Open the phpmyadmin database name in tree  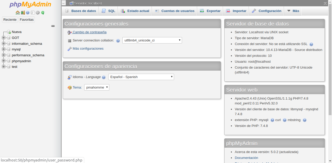pos(21,61)
